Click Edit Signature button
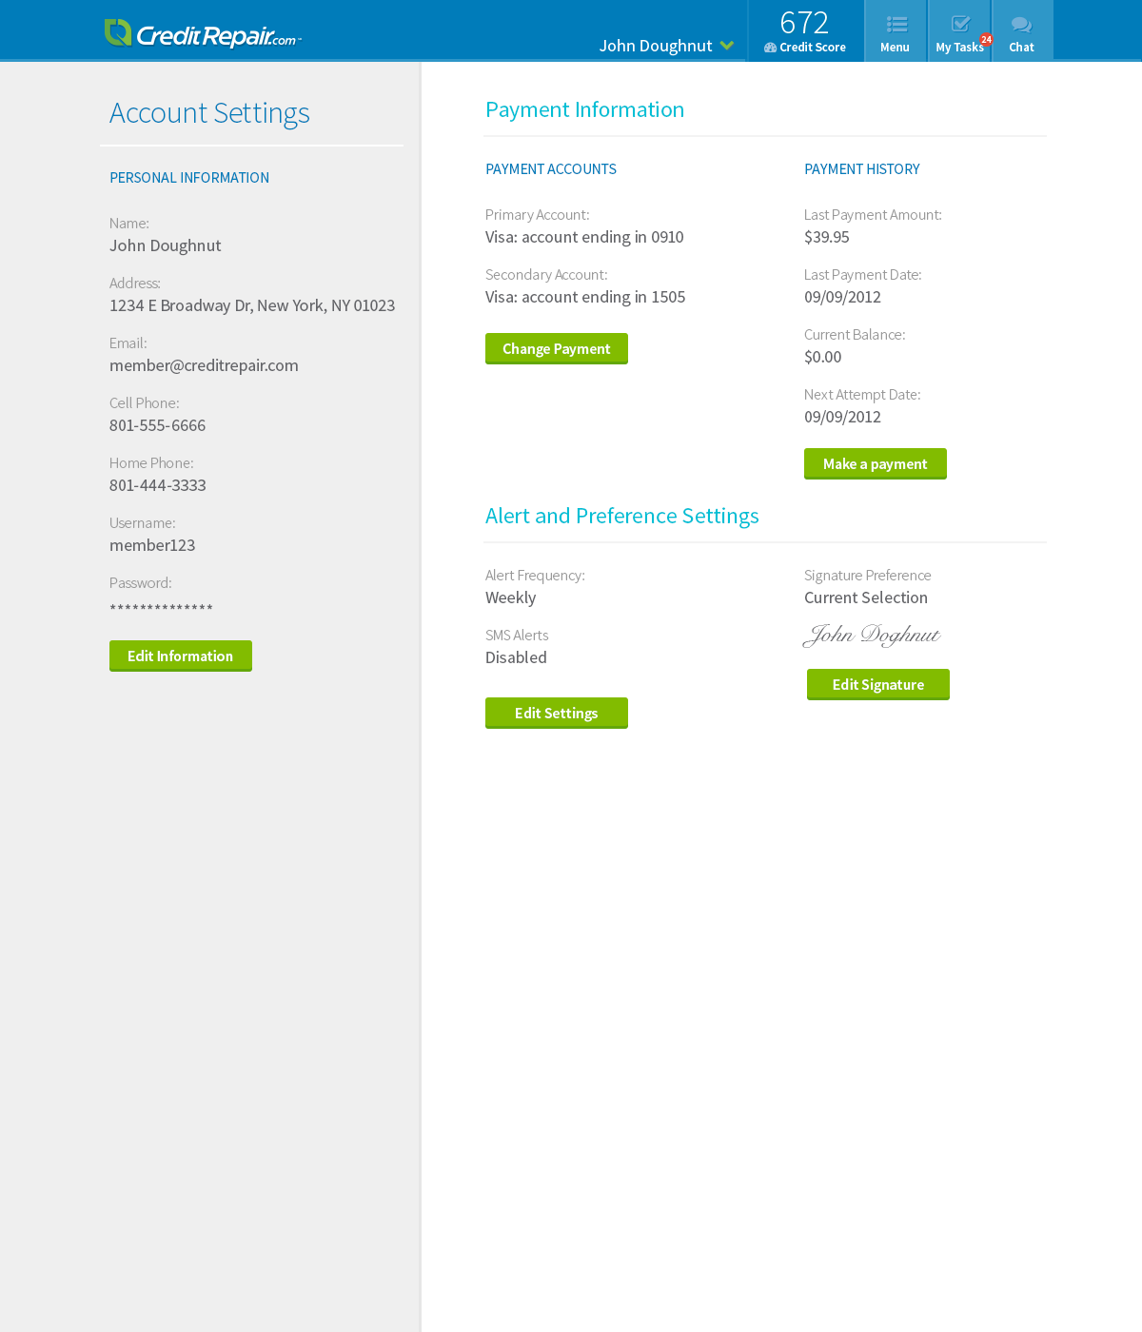Viewport: 1142px width, 1332px height. coord(878,684)
